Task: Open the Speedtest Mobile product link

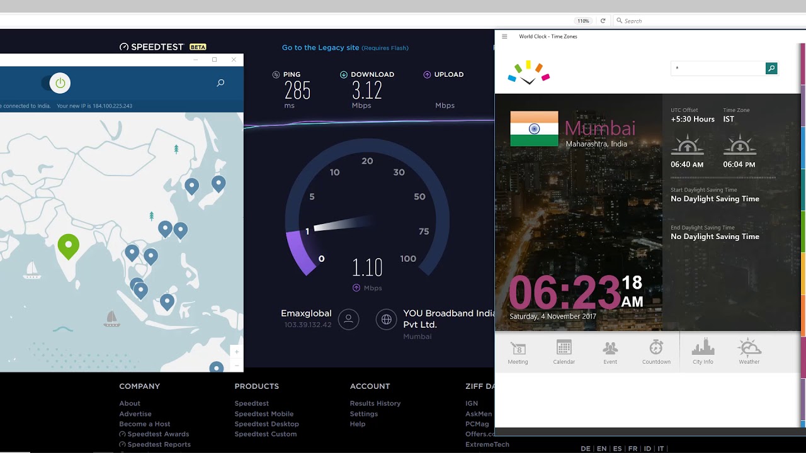Action: click(264, 414)
